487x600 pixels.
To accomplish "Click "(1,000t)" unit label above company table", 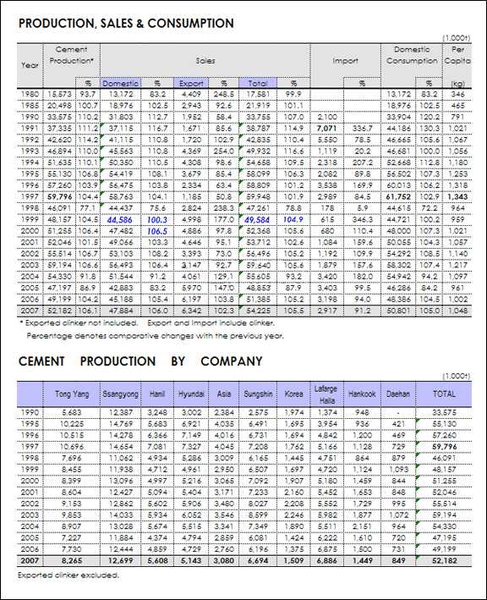I will tap(457, 376).
